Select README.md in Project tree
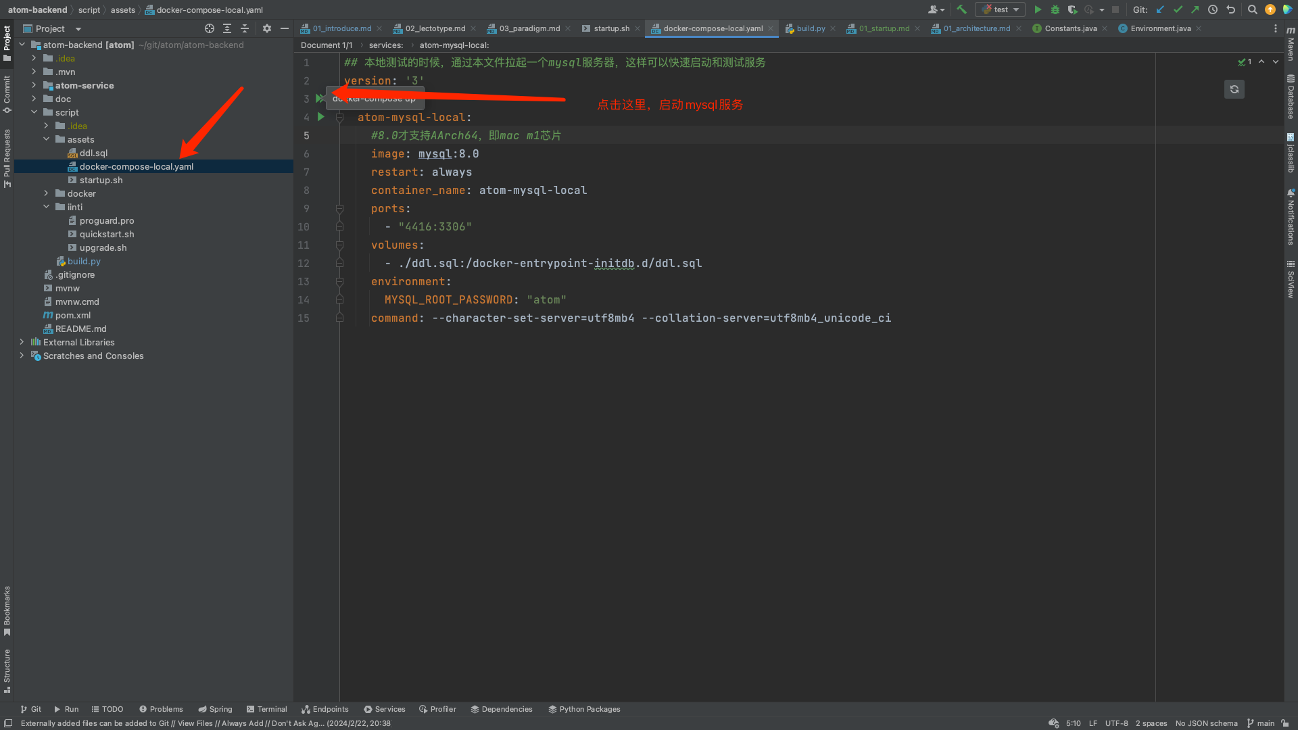Screen dimensions: 1298x730 pos(80,328)
